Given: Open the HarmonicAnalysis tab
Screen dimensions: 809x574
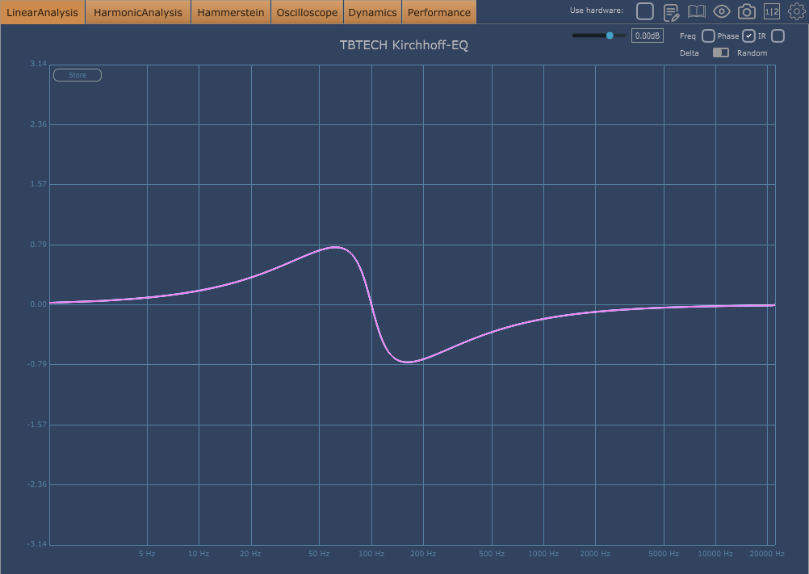Looking at the screenshot, I should coord(138,12).
